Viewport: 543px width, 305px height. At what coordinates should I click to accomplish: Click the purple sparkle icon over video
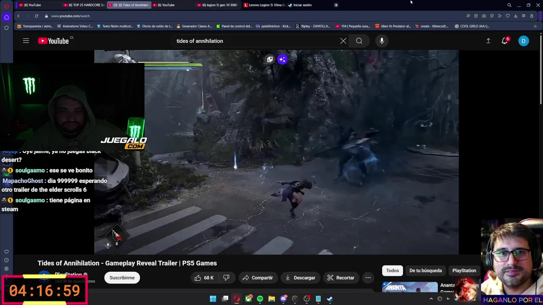283,59
